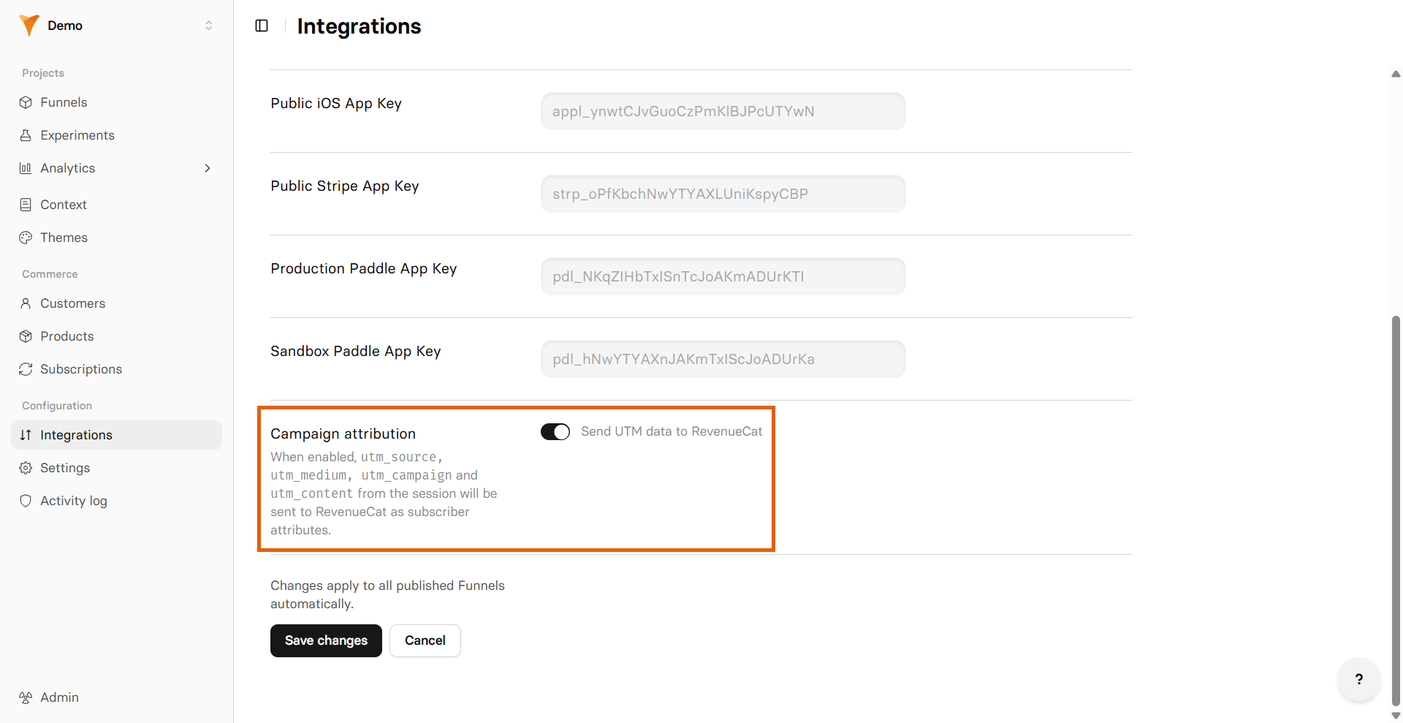The height and width of the screenshot is (723, 1403).
Task: Click the Themes palette icon
Action: (x=26, y=238)
